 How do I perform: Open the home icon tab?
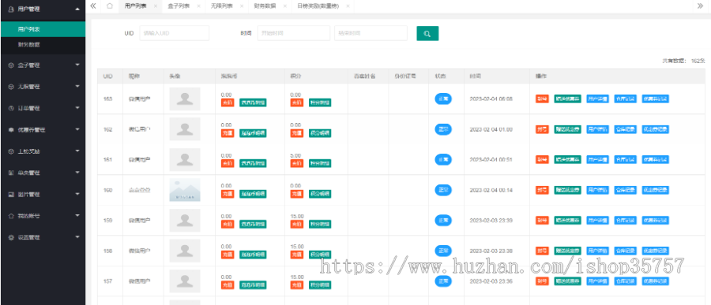[x=109, y=6]
